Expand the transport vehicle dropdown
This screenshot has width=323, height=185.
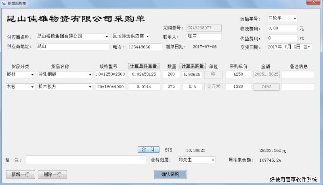295,19
